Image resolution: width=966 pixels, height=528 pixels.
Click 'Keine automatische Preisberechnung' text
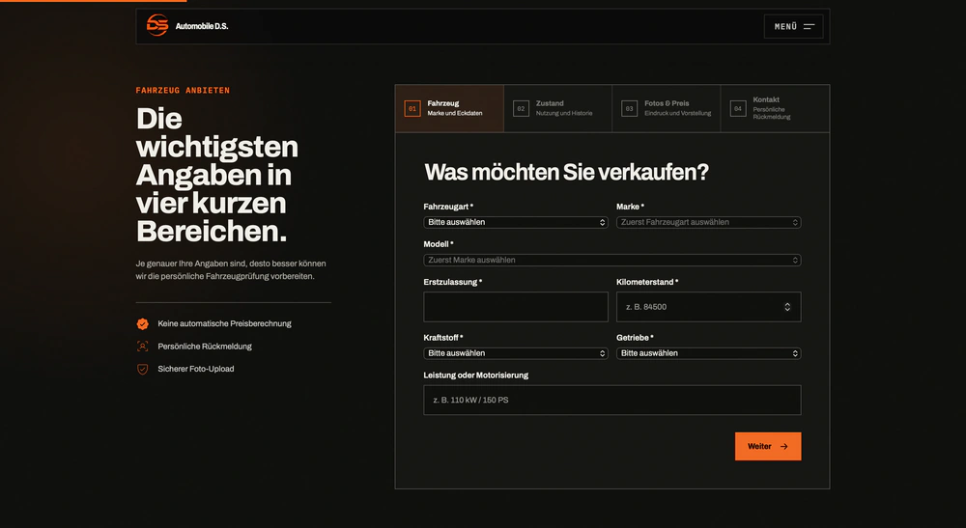(x=224, y=323)
